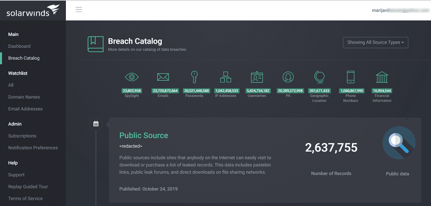The height and width of the screenshot is (206, 431).
Task: Start Replay Guided Tour
Action: [28, 187]
